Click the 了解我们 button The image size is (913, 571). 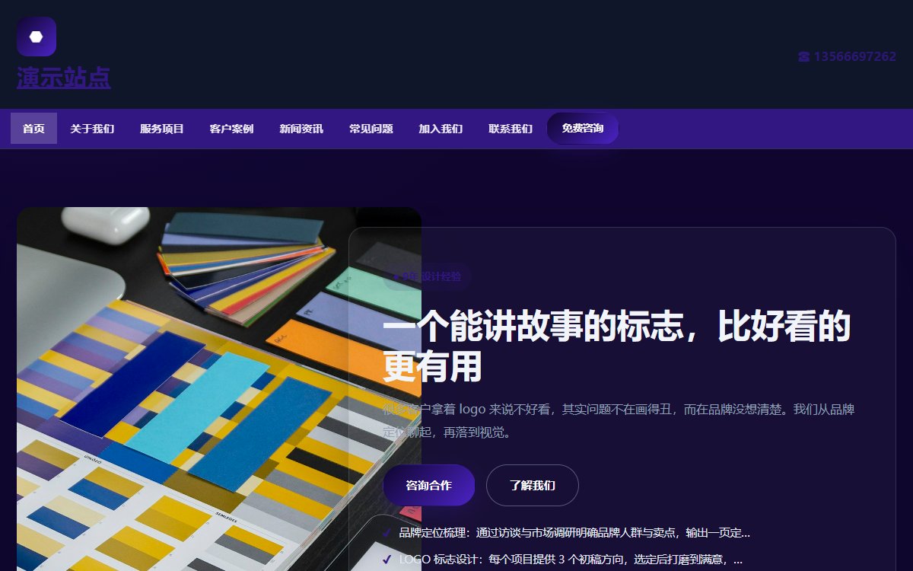tap(533, 485)
